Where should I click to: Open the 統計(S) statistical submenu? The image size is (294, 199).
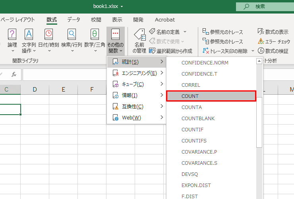(x=137, y=62)
